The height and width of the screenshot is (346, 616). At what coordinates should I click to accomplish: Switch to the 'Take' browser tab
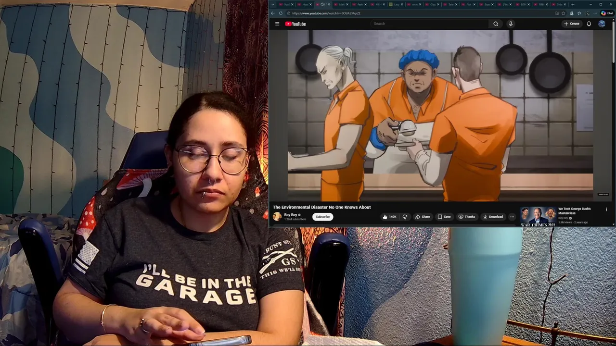point(450,4)
